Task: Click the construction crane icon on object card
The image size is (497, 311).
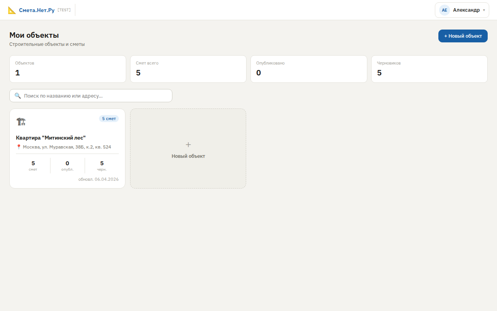Action: click(21, 121)
